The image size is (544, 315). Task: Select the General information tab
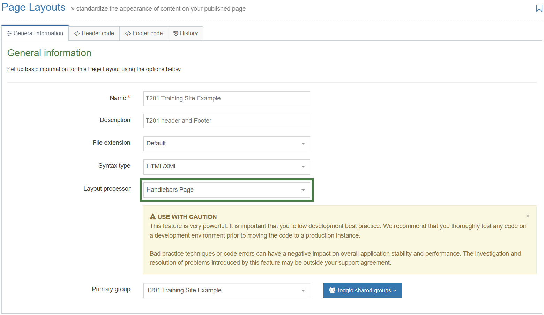click(35, 33)
